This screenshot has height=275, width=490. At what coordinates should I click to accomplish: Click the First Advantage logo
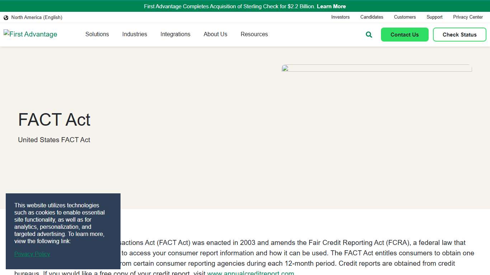pyautogui.click(x=30, y=34)
